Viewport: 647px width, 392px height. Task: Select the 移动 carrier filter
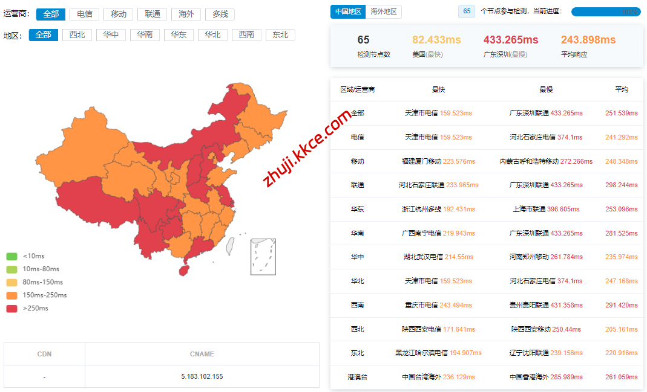(119, 14)
